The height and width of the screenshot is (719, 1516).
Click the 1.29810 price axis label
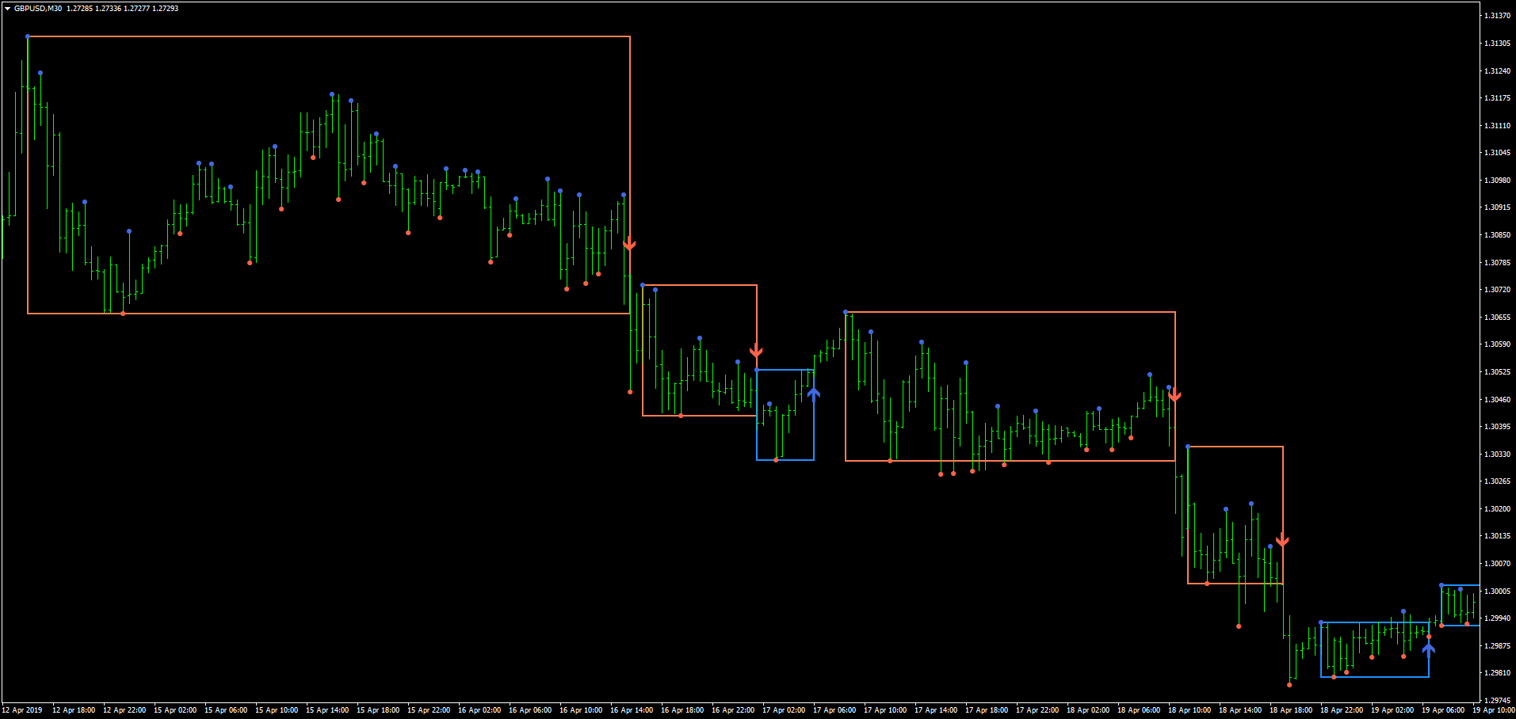(x=1497, y=673)
